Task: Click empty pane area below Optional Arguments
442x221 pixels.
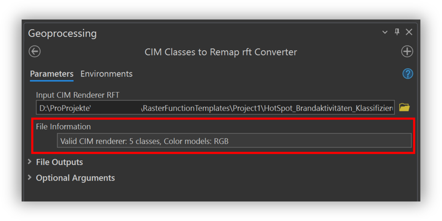Action: tap(221, 192)
